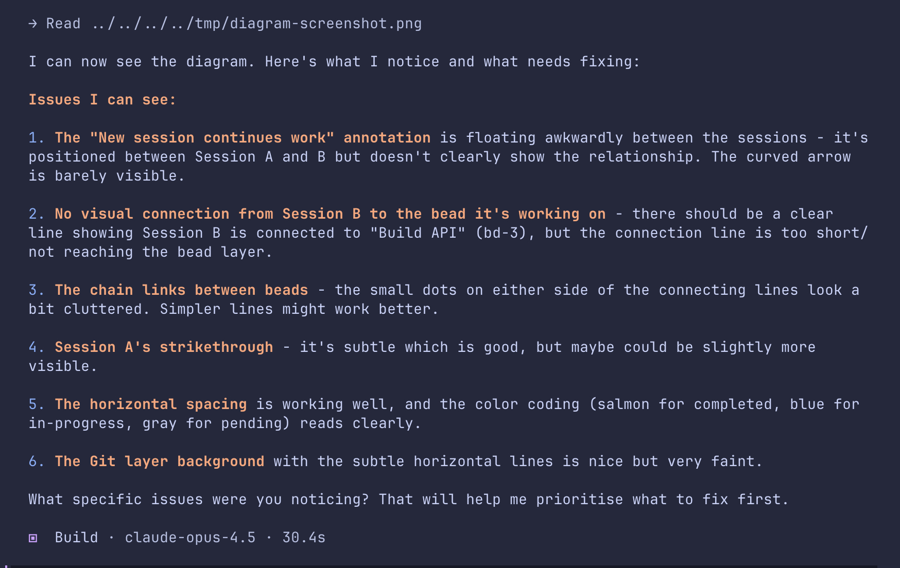This screenshot has width=900, height=568.
Task: Select "The chain links between beads" heading
Action: tap(181, 290)
